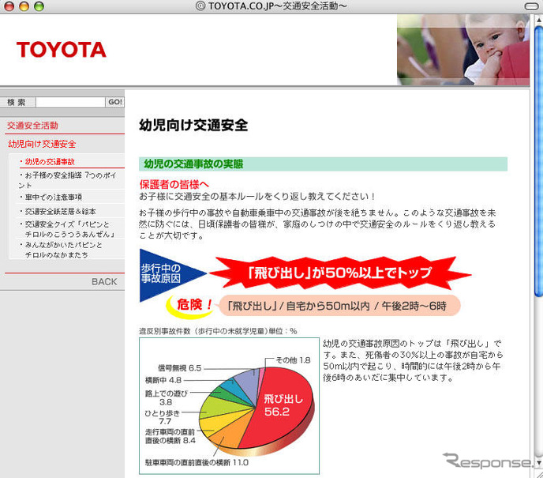The height and width of the screenshot is (478, 543).
Task: Click the pink 飛び出し/自宅から50m以内 pill
Action: [x=339, y=306]
